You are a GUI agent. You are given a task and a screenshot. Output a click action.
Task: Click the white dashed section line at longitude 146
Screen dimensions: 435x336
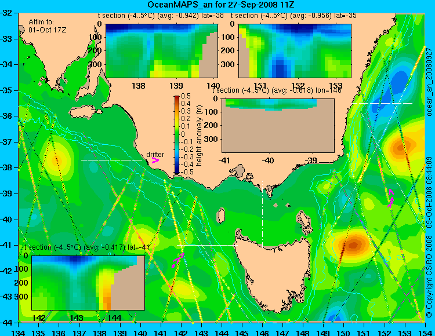pyautogui.click(x=262, y=214)
